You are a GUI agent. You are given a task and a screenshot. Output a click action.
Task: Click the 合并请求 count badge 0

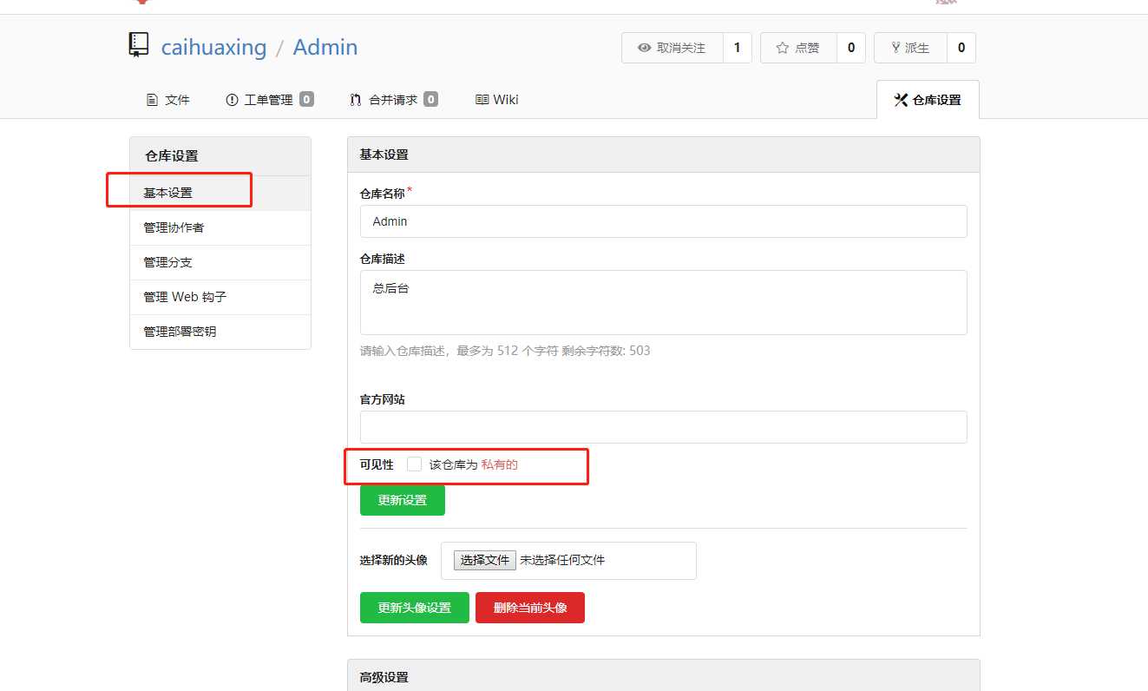(x=431, y=99)
